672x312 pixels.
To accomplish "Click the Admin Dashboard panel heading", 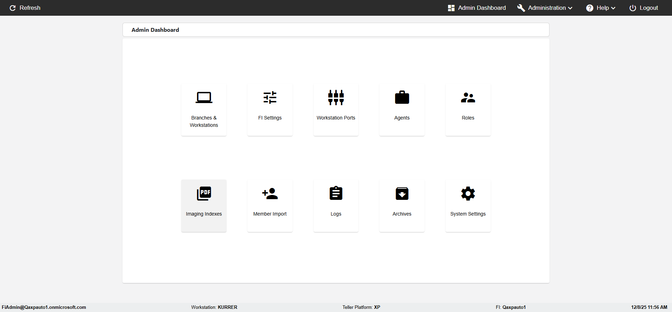I will [x=155, y=30].
